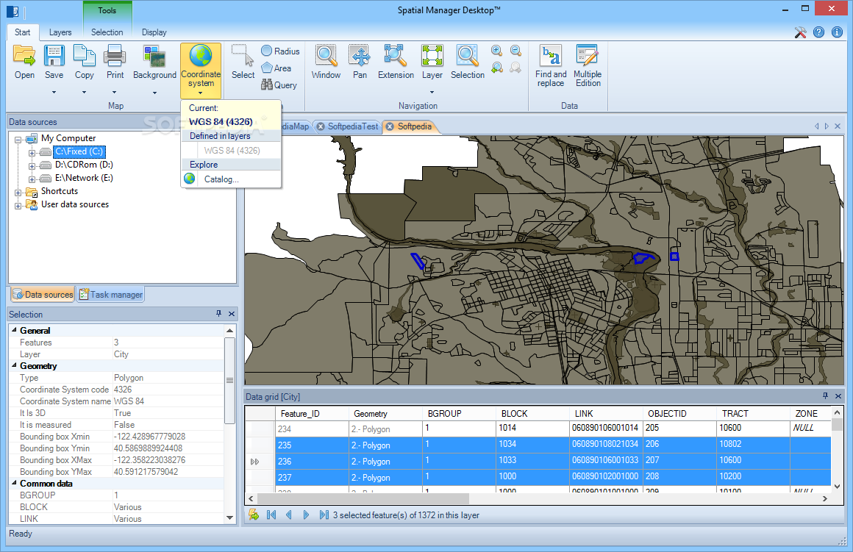Click the zoom in magnifier
The image size is (853, 552).
tap(496, 51)
